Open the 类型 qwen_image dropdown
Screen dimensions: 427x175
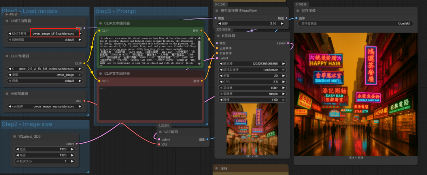point(45,75)
